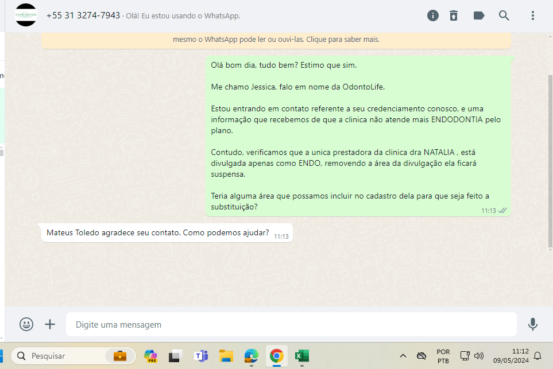Click POR PTB language indicator

tap(443, 356)
